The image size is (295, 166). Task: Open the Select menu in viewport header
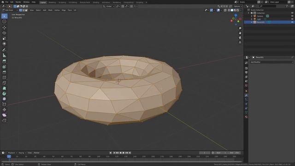[x=38, y=10]
